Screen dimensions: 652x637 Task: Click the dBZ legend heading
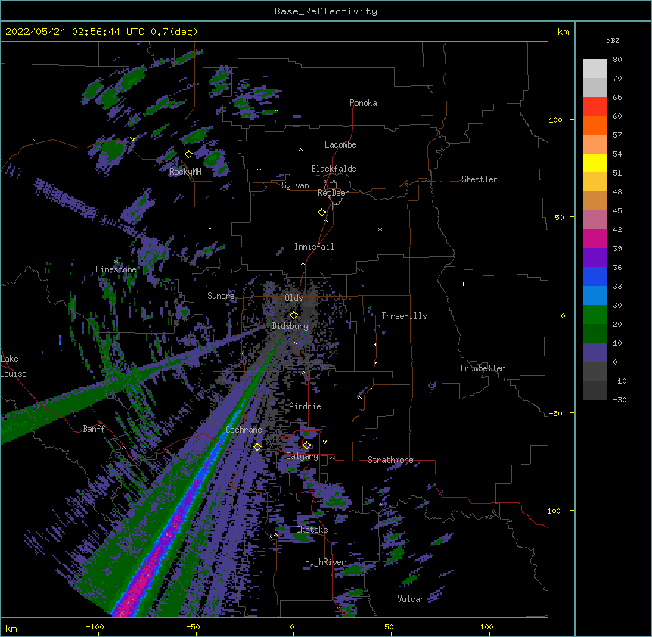613,40
